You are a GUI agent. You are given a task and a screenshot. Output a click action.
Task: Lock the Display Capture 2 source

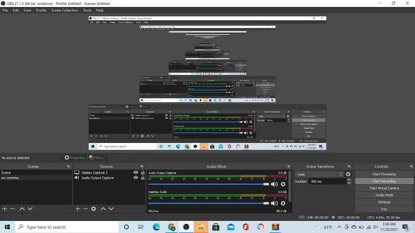click(x=142, y=173)
